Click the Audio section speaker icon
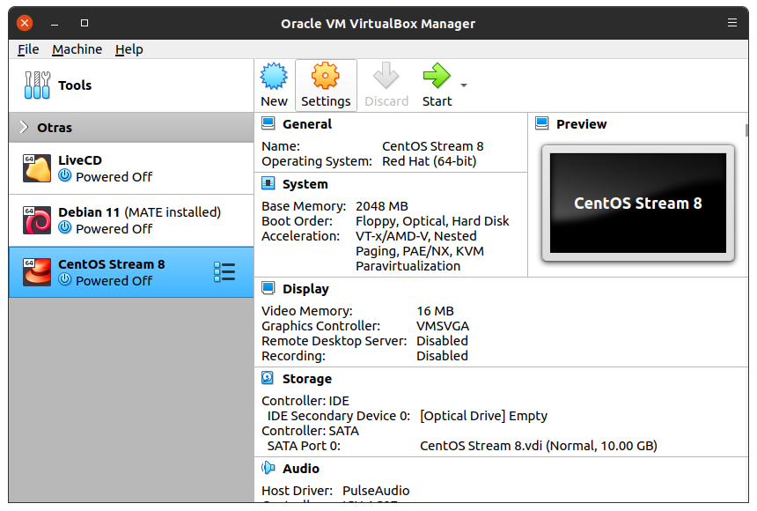Screen dimensions: 757x511 click(268, 469)
